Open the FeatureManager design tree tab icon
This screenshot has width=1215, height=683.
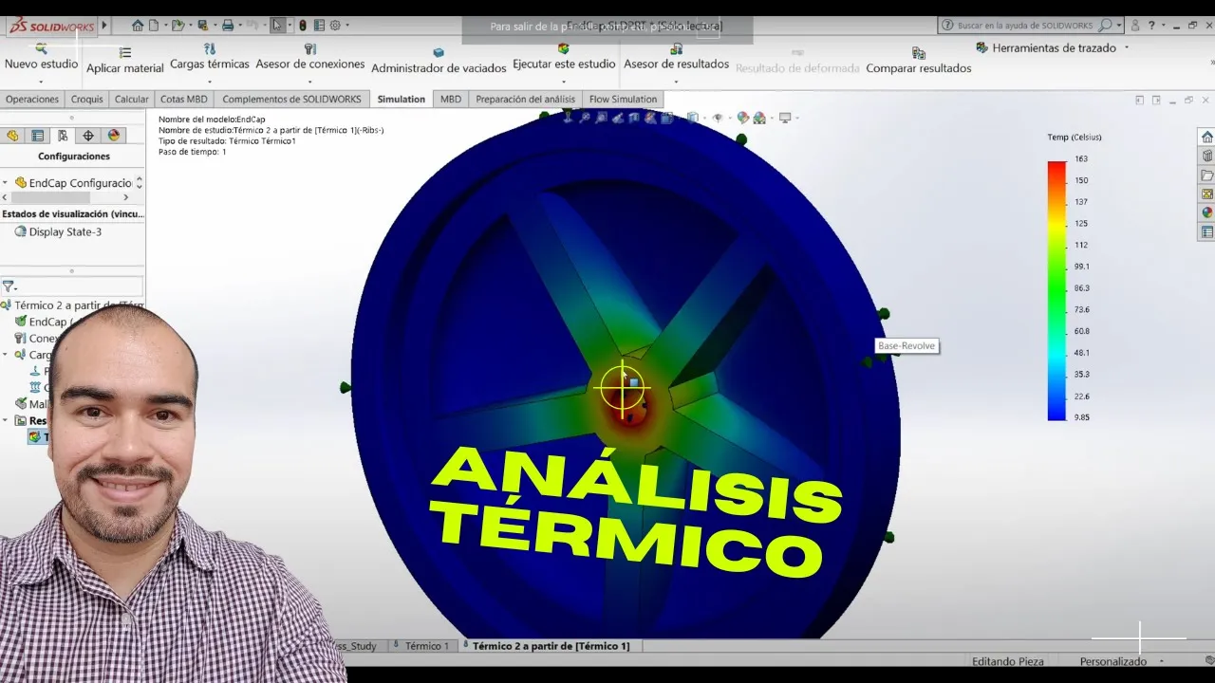click(12, 136)
